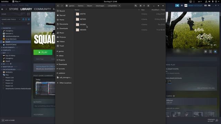Open Friends & Chat in Steam
The image size is (221, 124).
point(213,120)
